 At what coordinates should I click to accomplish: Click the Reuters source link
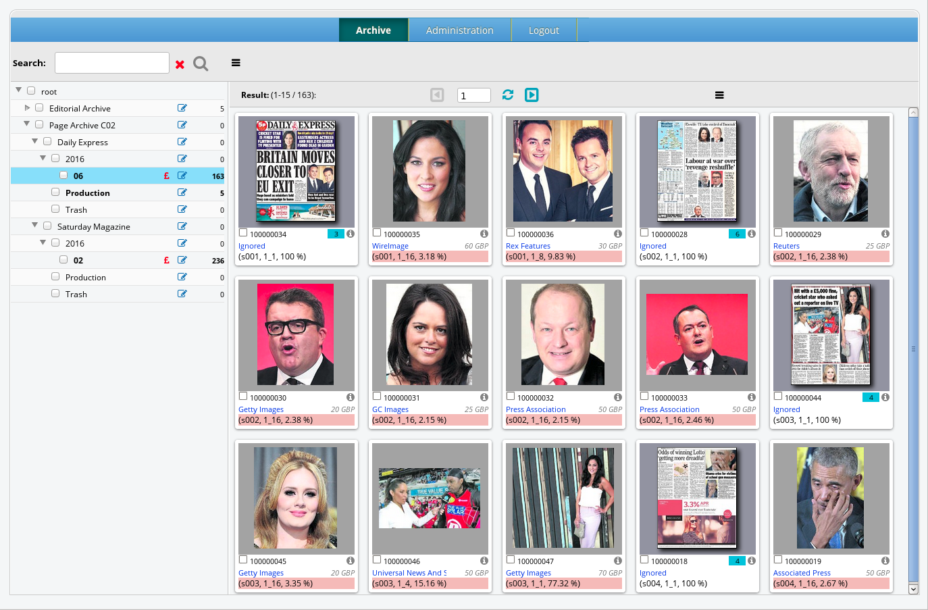click(x=786, y=246)
